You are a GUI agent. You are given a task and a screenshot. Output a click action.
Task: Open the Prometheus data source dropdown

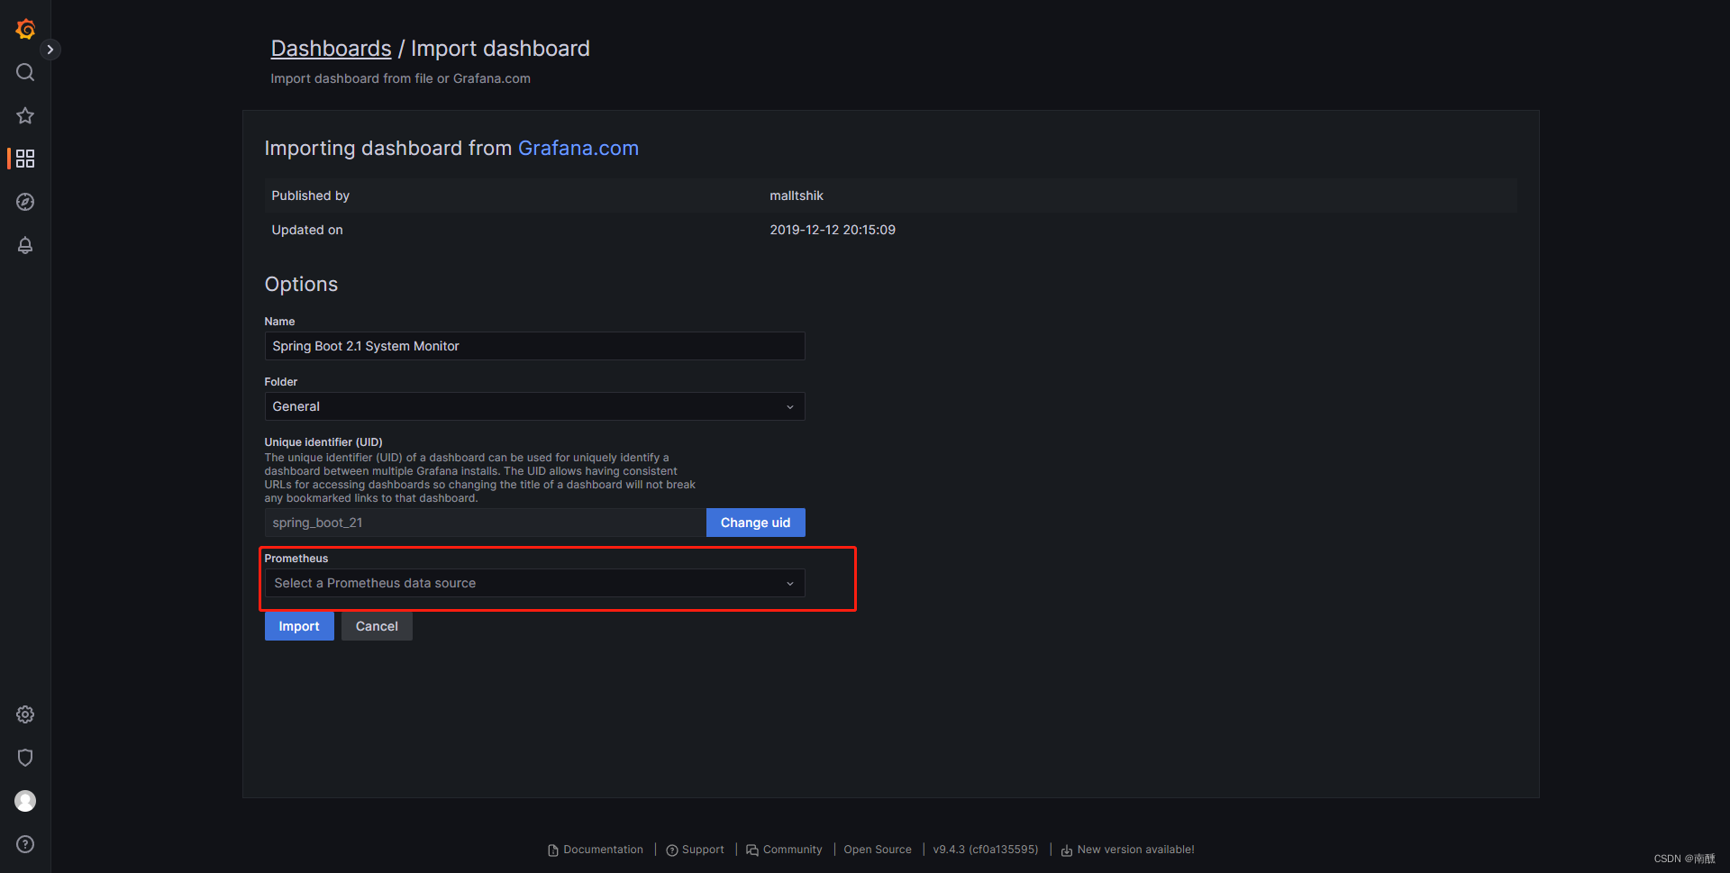(x=534, y=583)
